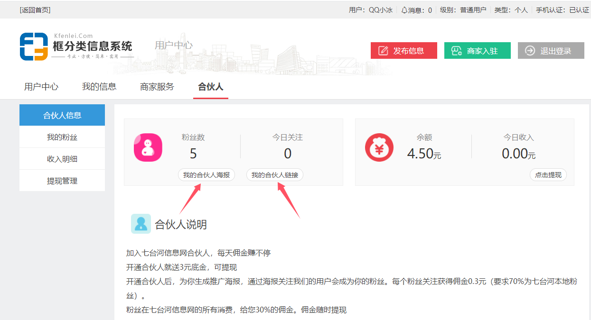Click the red money bag balance icon
Screen dimensions: 591x320
(x=379, y=147)
